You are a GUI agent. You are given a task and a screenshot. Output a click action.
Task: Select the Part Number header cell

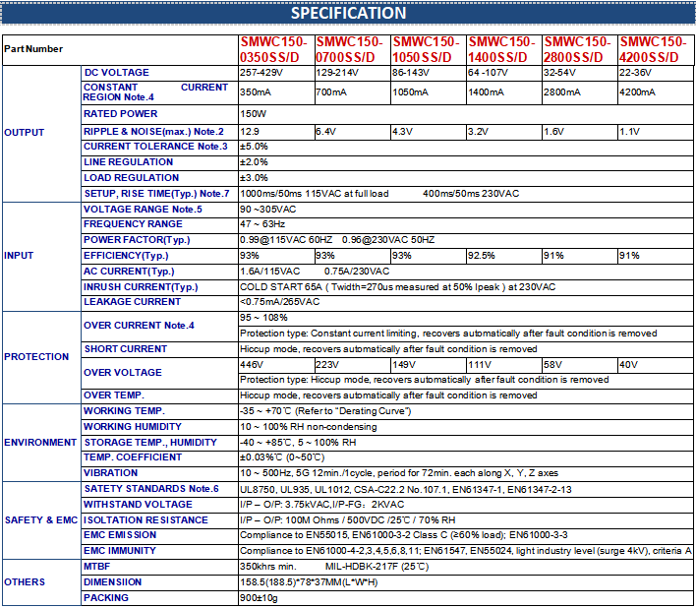33,49
